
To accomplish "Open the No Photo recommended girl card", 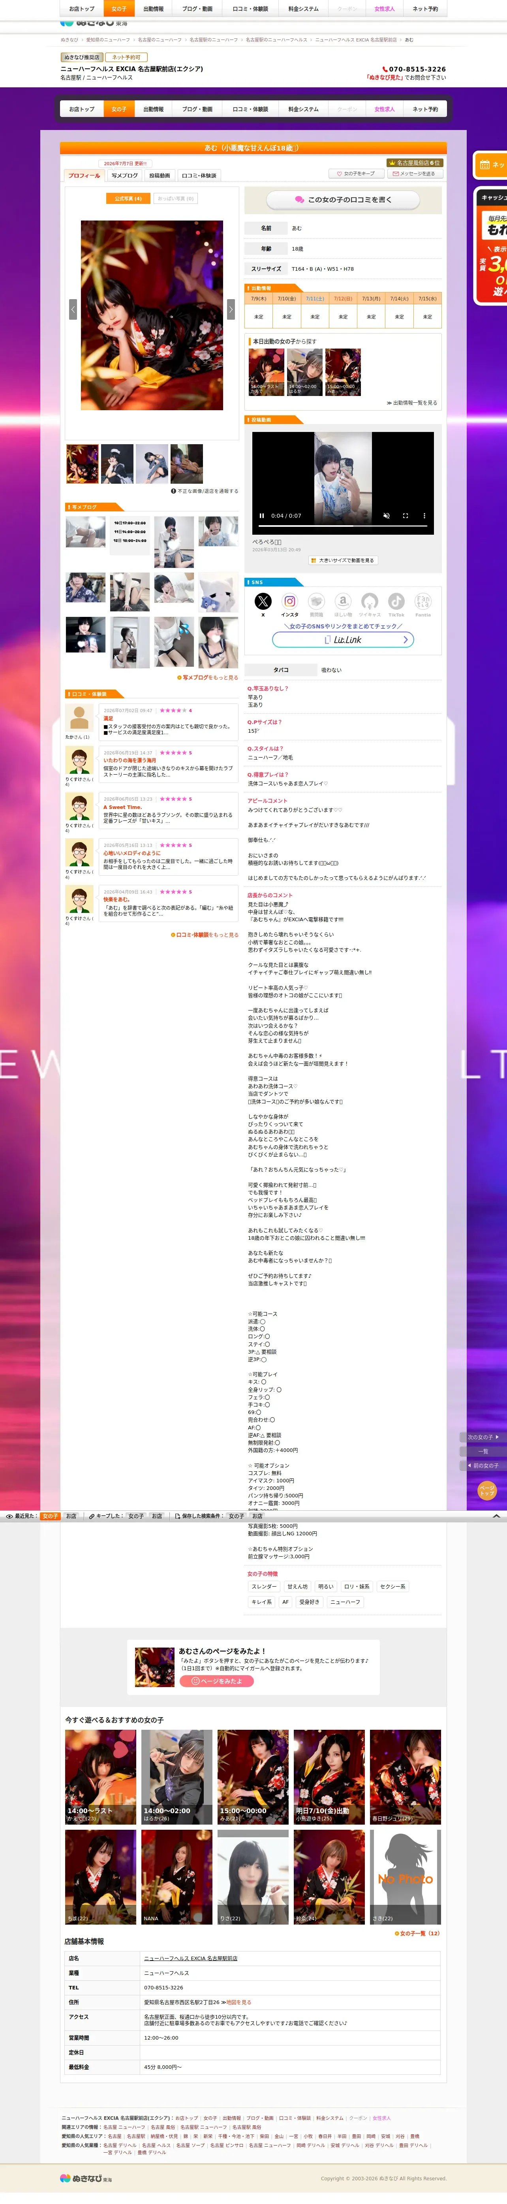I will point(406,1877).
